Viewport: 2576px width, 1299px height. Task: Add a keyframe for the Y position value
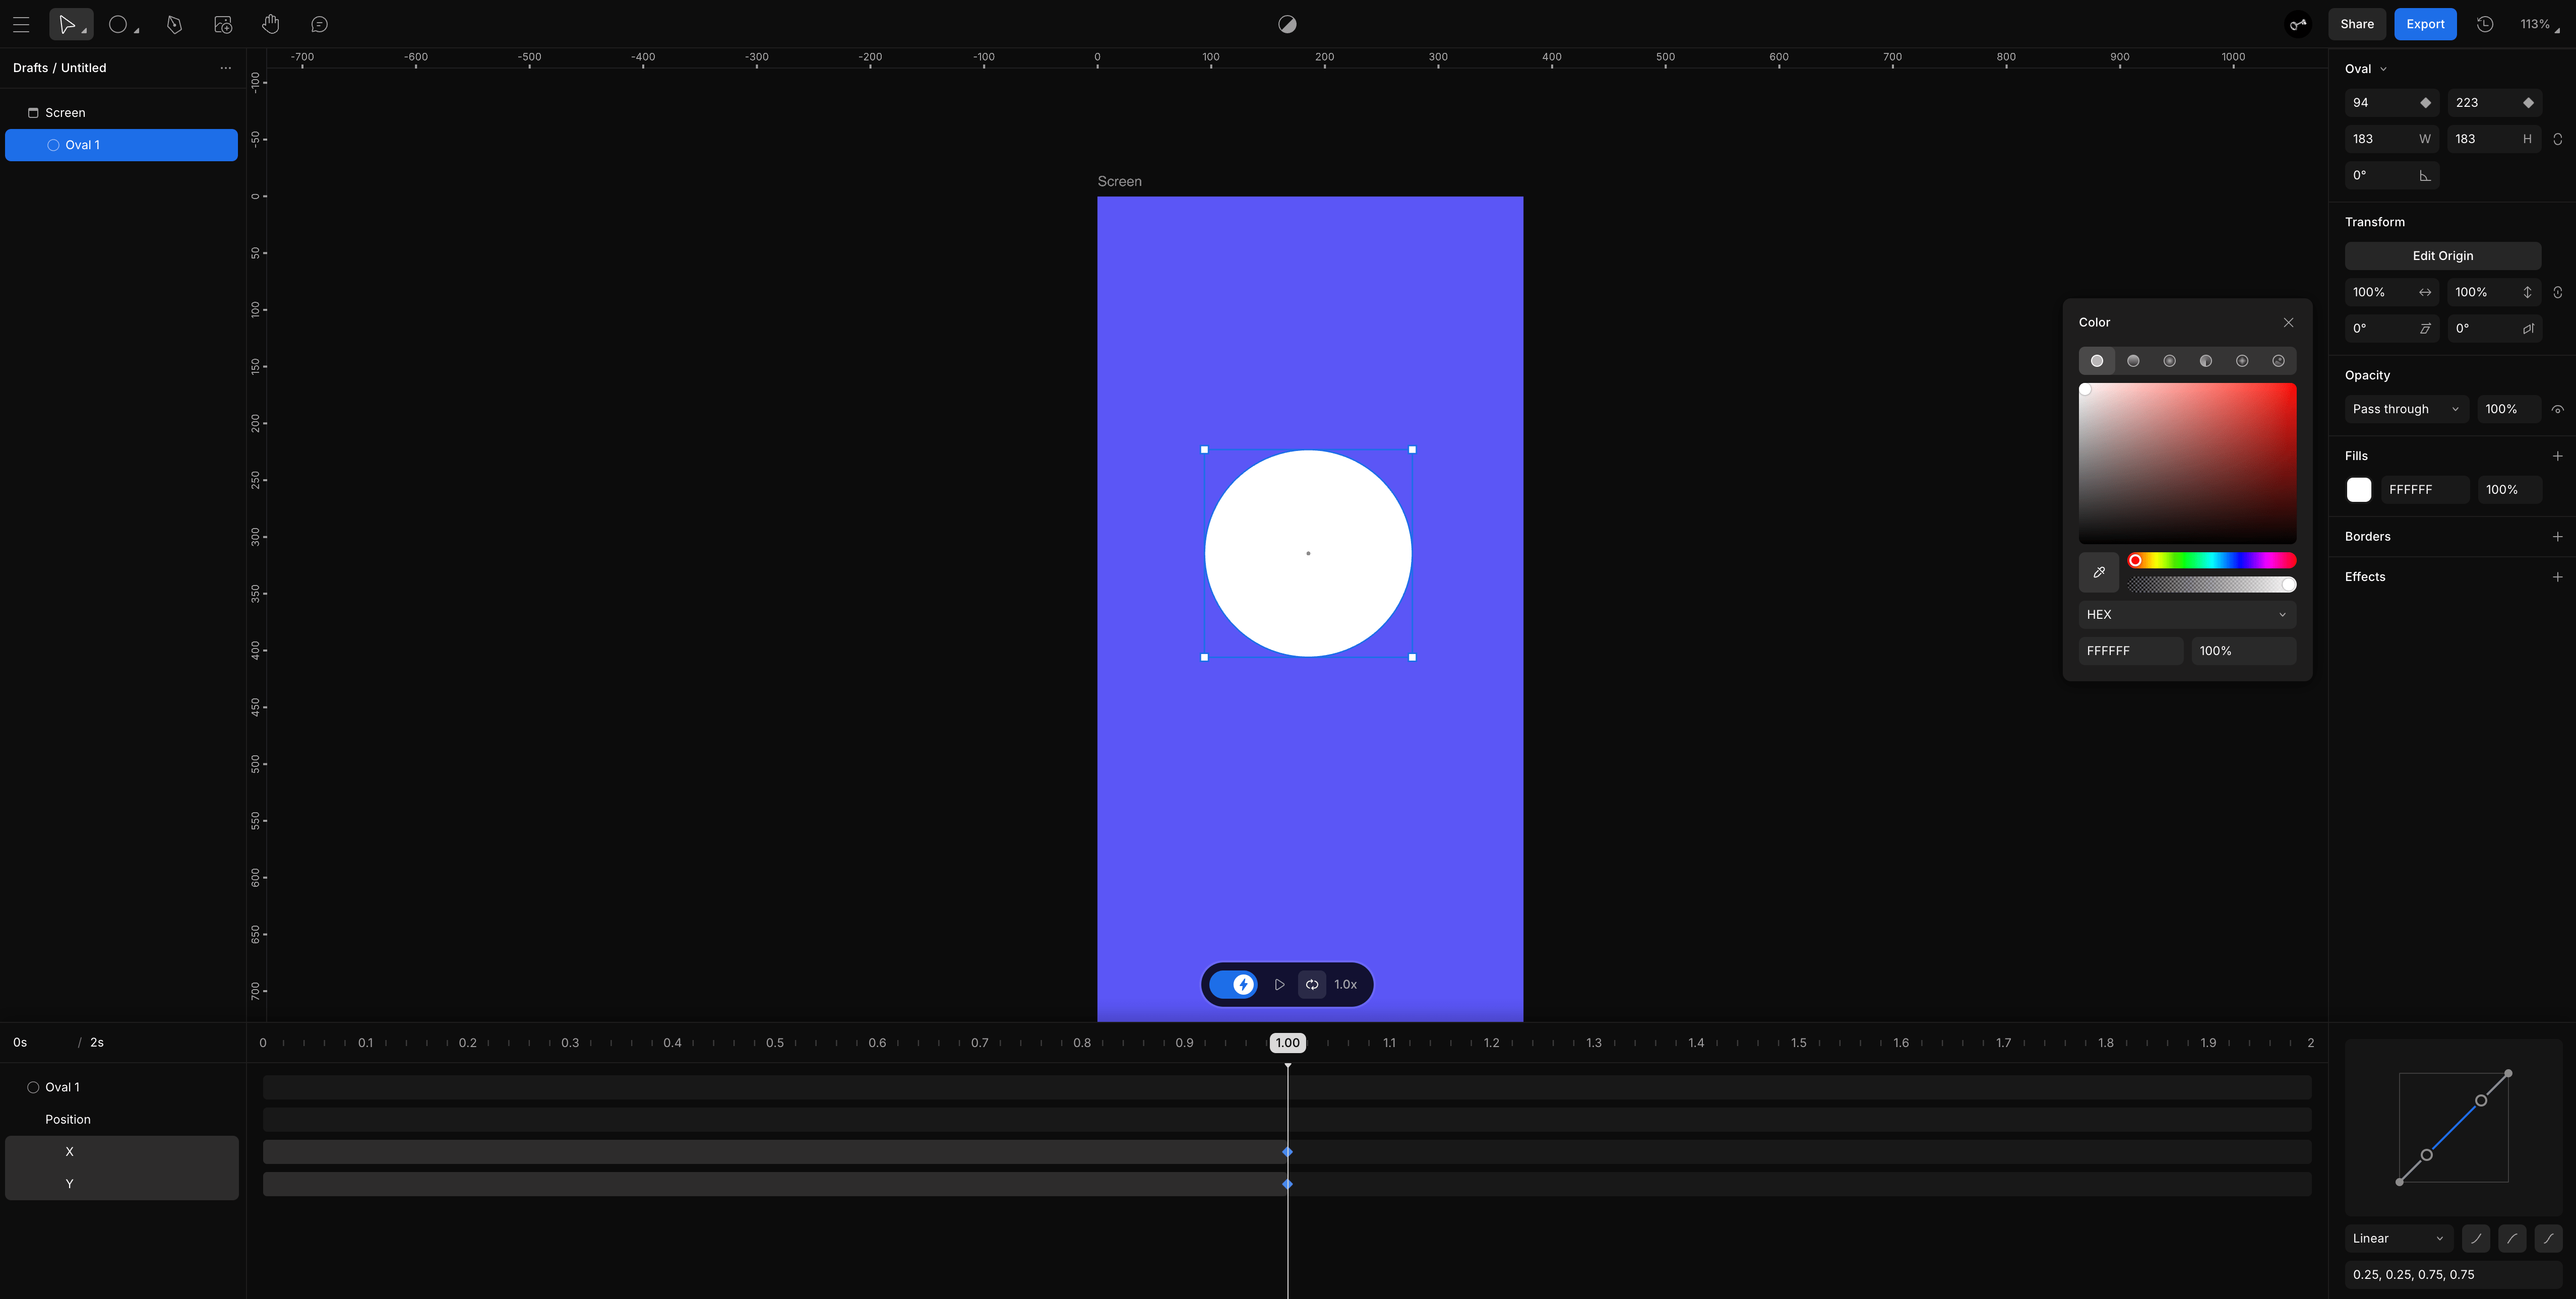point(2528,103)
